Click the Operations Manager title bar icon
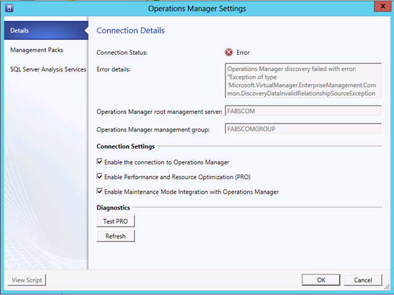This screenshot has height=295, width=394. [x=9, y=8]
